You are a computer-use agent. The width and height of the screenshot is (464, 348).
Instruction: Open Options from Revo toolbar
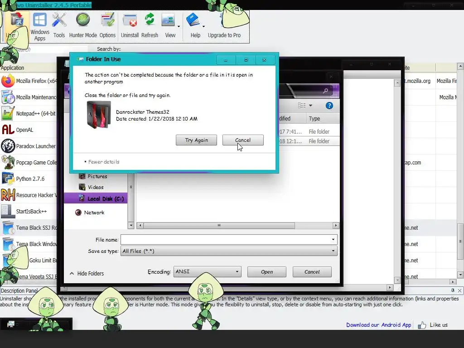107,26
